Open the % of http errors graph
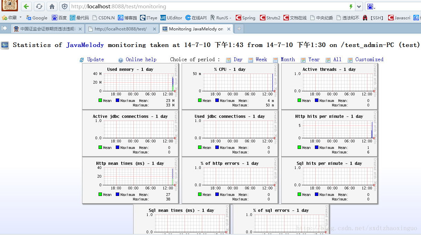421x235 pixels. click(x=230, y=180)
